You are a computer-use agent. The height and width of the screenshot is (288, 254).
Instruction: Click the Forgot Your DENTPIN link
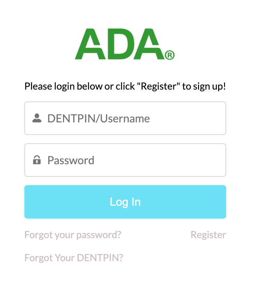(x=73, y=258)
